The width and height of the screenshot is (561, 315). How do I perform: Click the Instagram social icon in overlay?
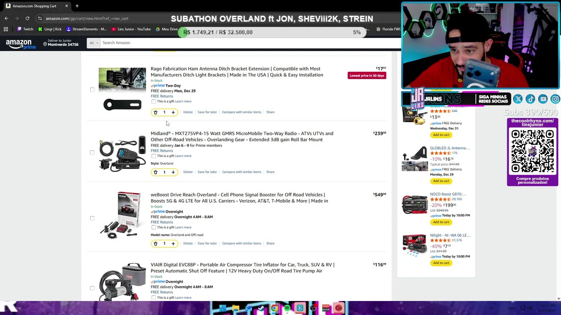[x=555, y=99]
